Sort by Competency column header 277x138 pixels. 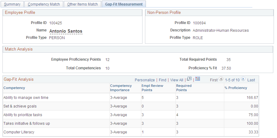point(14,88)
